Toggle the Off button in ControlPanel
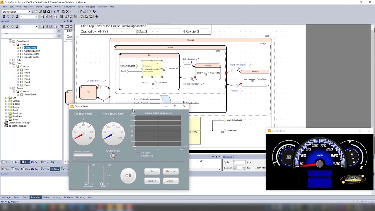 click(x=128, y=176)
